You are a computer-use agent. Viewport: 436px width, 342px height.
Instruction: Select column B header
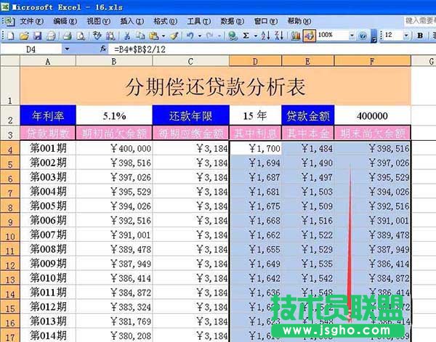(x=114, y=61)
